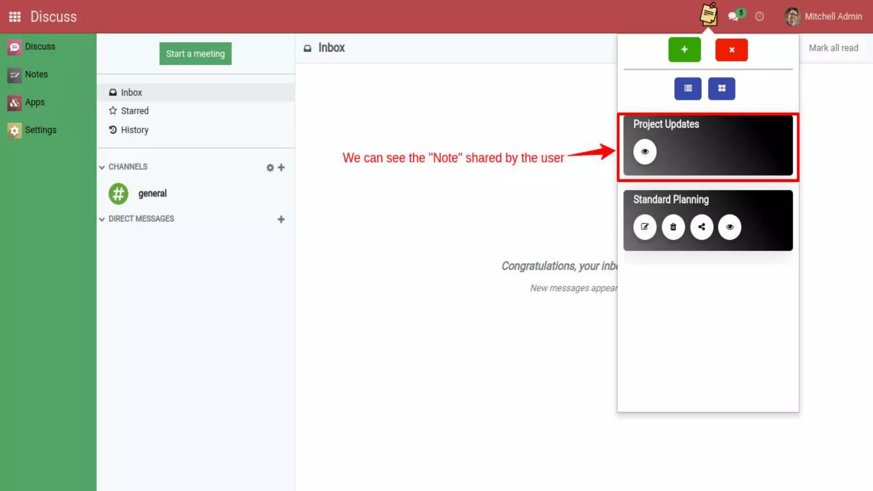Collapse the CHANNELS section
Image resolution: width=873 pixels, height=491 pixels.
[x=102, y=167]
